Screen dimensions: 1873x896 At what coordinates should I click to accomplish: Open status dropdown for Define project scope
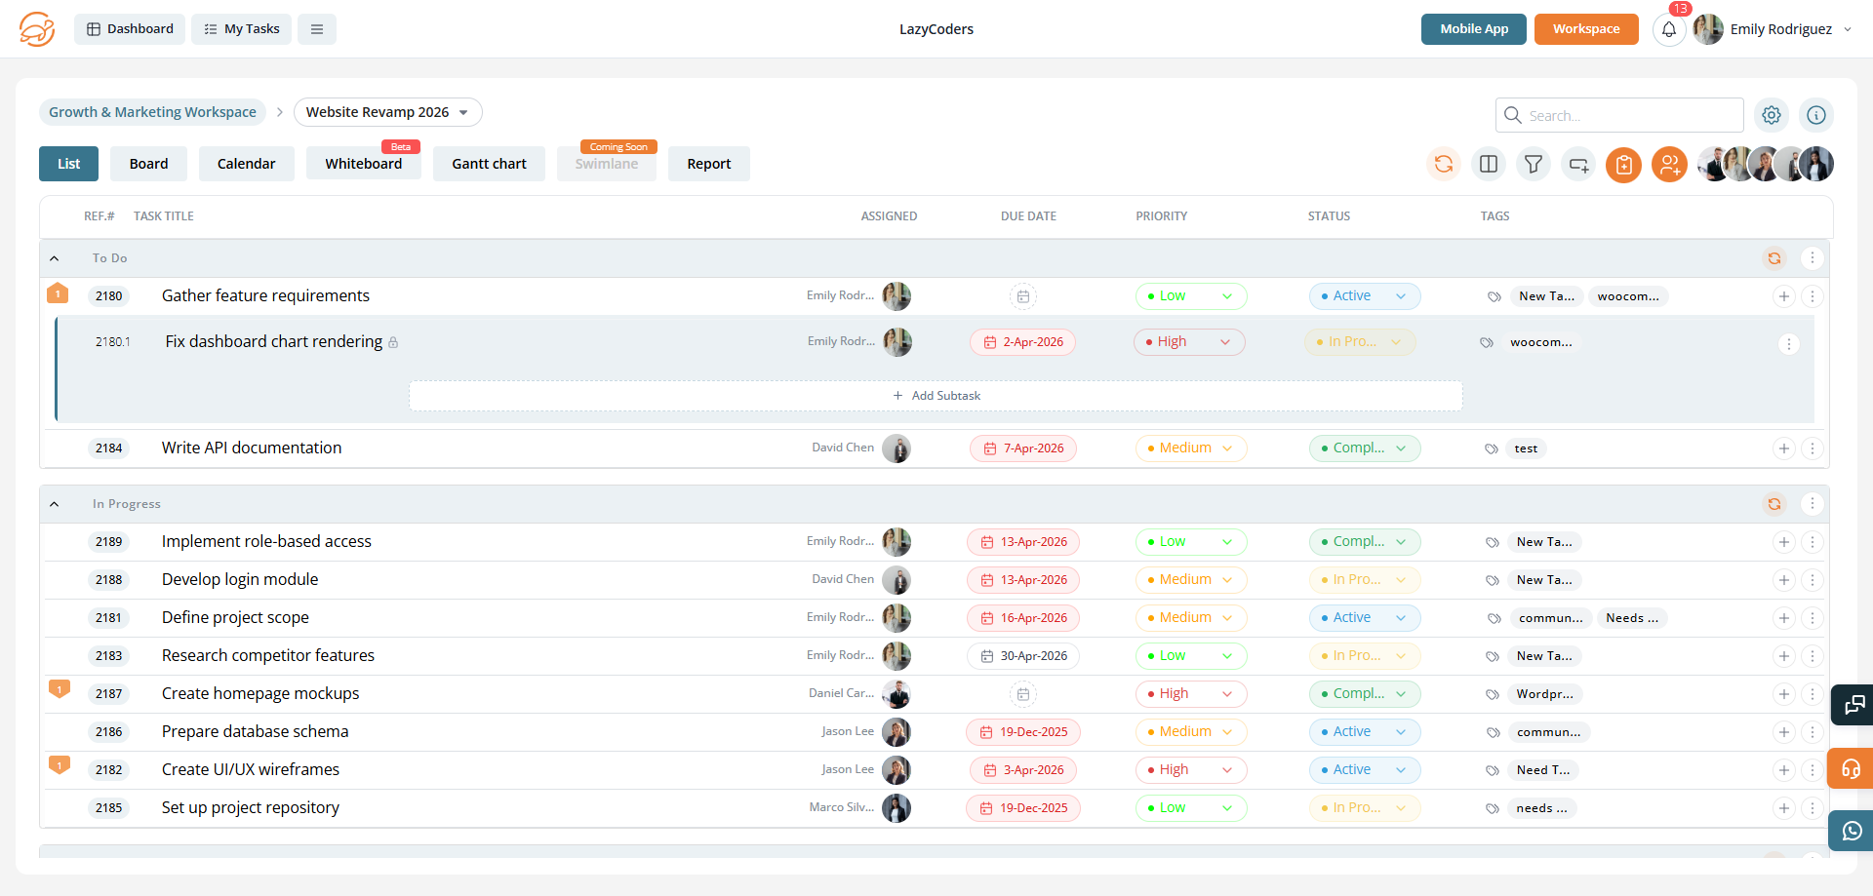pyautogui.click(x=1364, y=618)
